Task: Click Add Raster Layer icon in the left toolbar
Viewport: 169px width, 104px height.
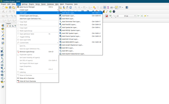Action: (x=2, y=52)
